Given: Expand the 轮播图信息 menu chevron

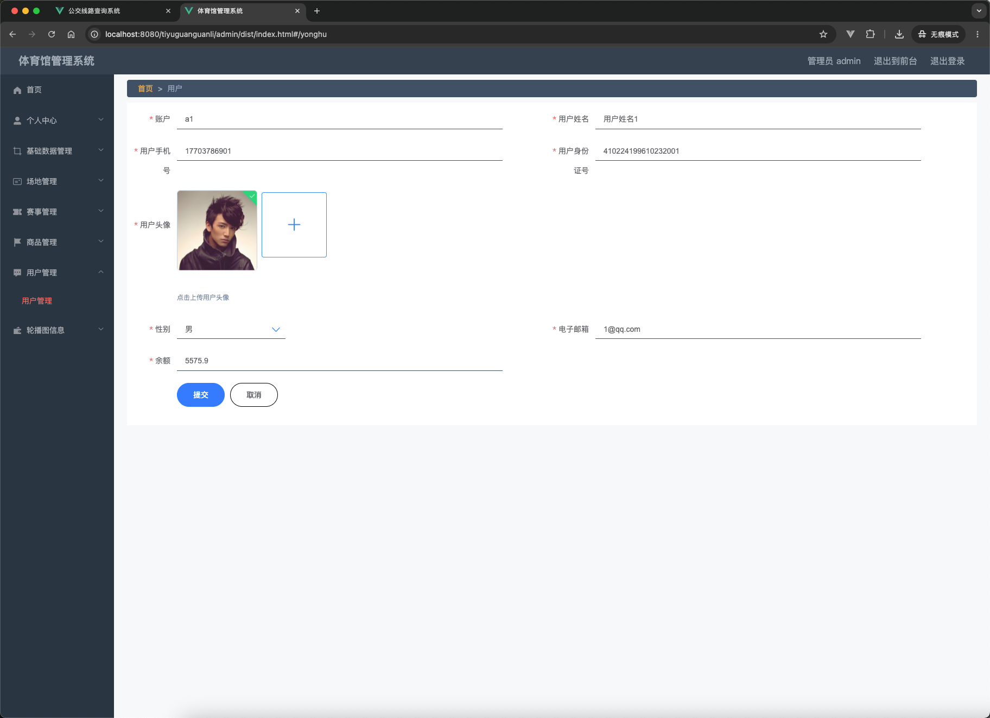Looking at the screenshot, I should coord(101,330).
